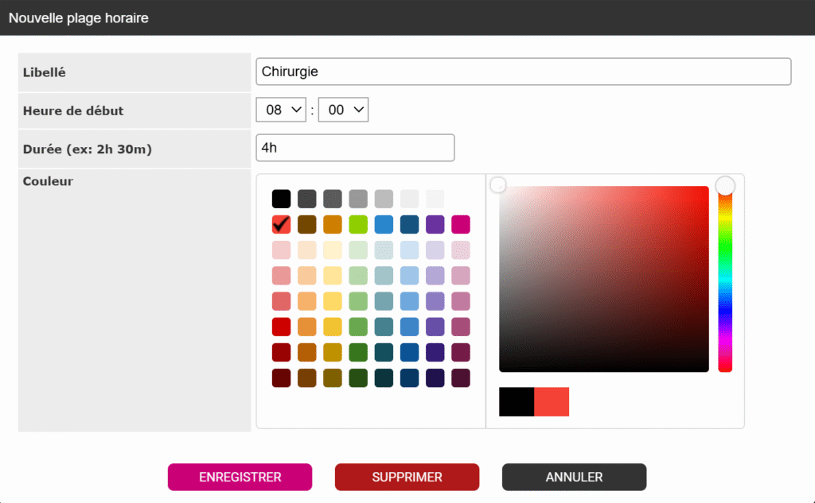This screenshot has height=503, width=815.
Task: Click the black previous-color preview box
Action: pos(517,402)
